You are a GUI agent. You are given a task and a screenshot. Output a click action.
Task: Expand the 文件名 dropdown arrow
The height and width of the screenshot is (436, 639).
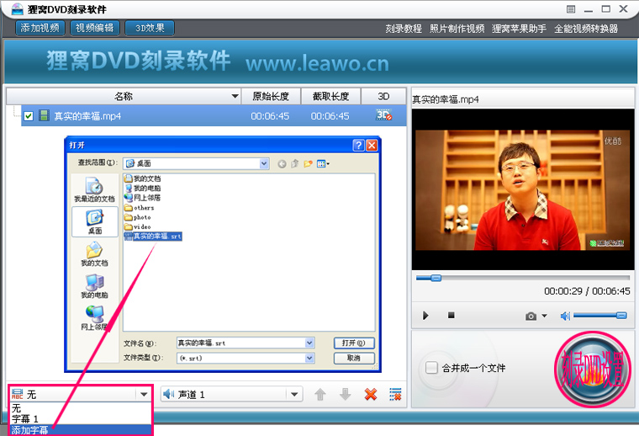[x=309, y=343]
